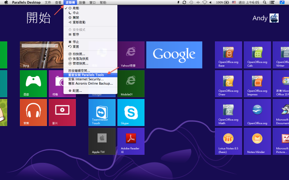Open the Apple menu
Image resolution: width=289 pixels, height=180 pixels.
click(6, 2)
